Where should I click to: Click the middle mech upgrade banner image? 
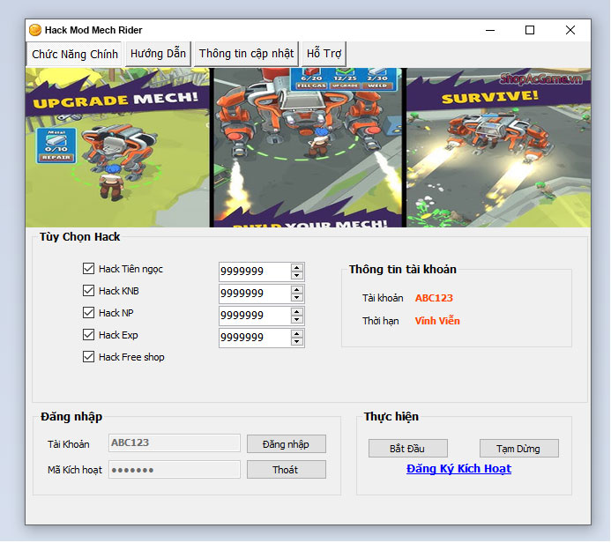click(308, 147)
